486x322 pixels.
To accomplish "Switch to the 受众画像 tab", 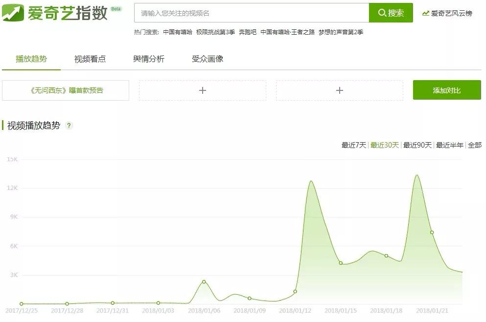I will coord(208,59).
